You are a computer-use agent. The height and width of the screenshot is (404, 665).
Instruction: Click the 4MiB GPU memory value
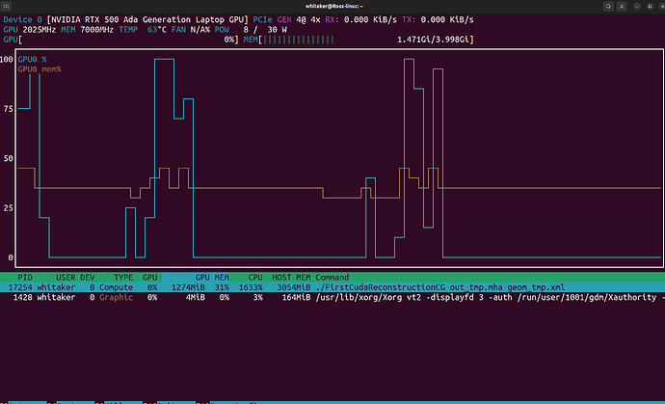point(195,298)
